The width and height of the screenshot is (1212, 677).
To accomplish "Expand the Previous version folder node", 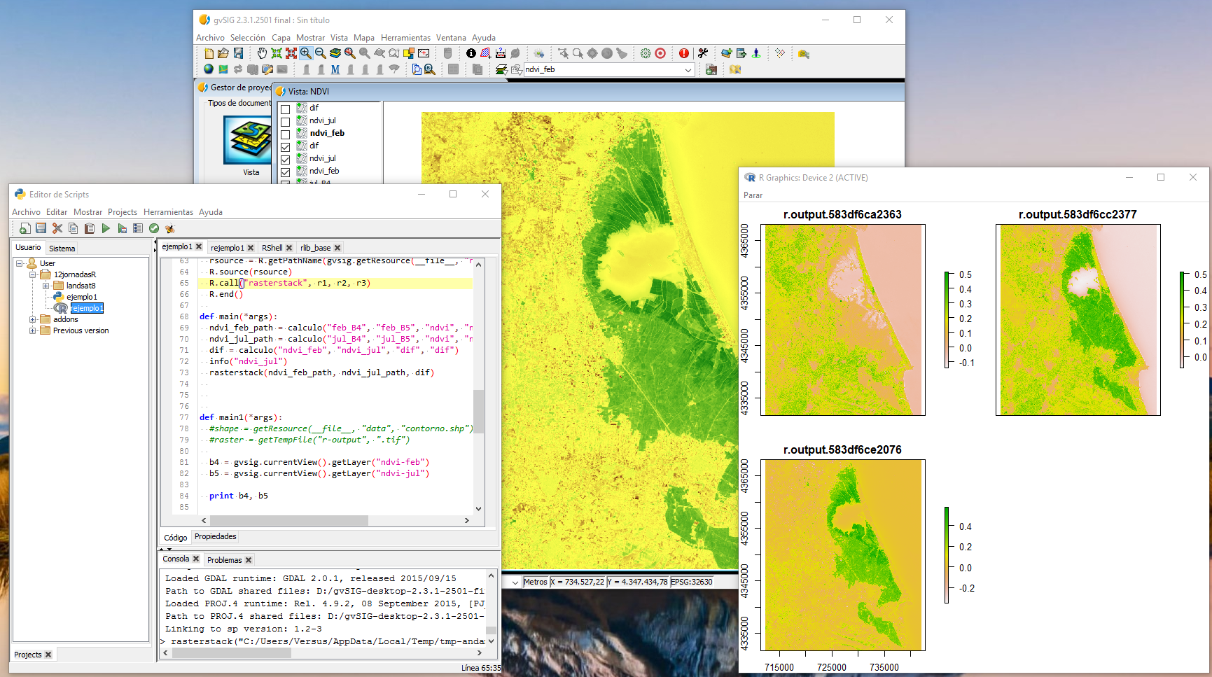I will point(33,330).
